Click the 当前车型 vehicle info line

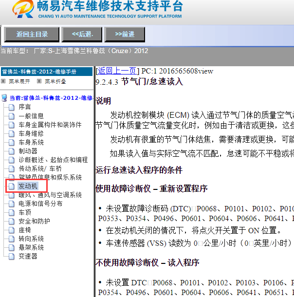pos(74,51)
